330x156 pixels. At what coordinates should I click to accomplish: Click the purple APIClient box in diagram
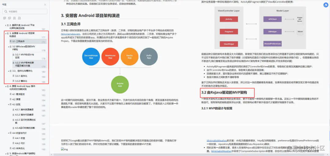[273, 19]
